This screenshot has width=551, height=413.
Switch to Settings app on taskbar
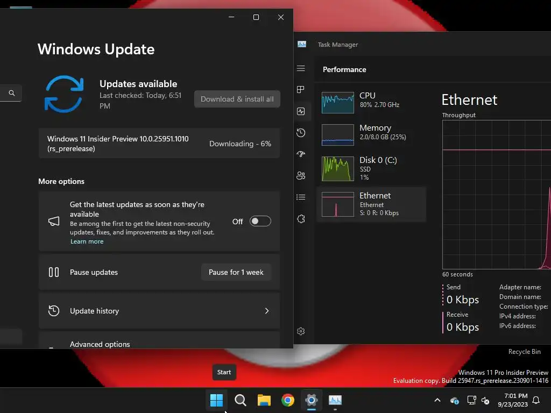click(312, 400)
